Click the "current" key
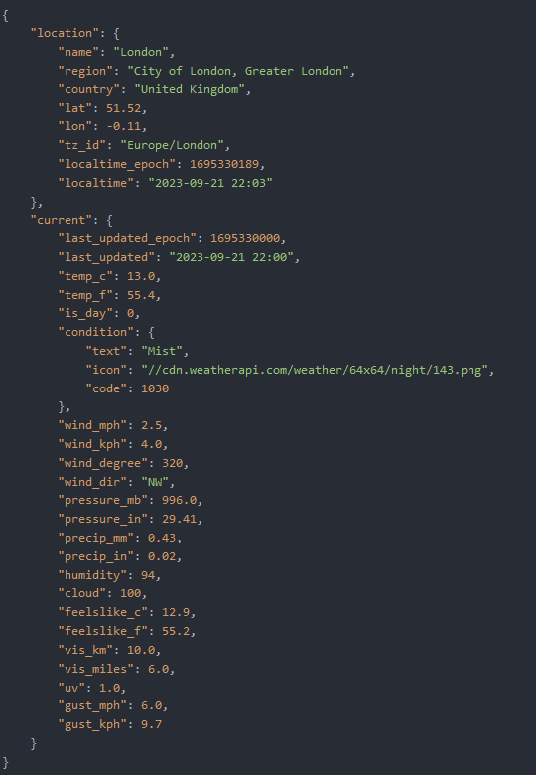This screenshot has width=536, height=775. [62, 220]
